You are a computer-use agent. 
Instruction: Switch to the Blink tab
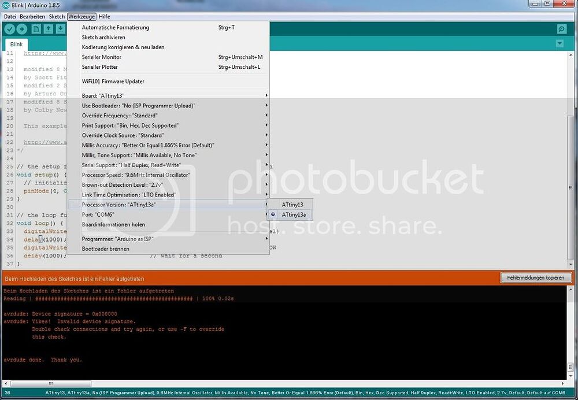coord(16,44)
